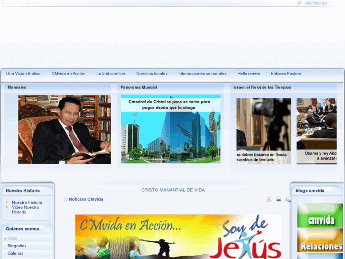Viewport: 345px width, 259px height.
Task: Click the search magnifier icon
Action: 299,3
